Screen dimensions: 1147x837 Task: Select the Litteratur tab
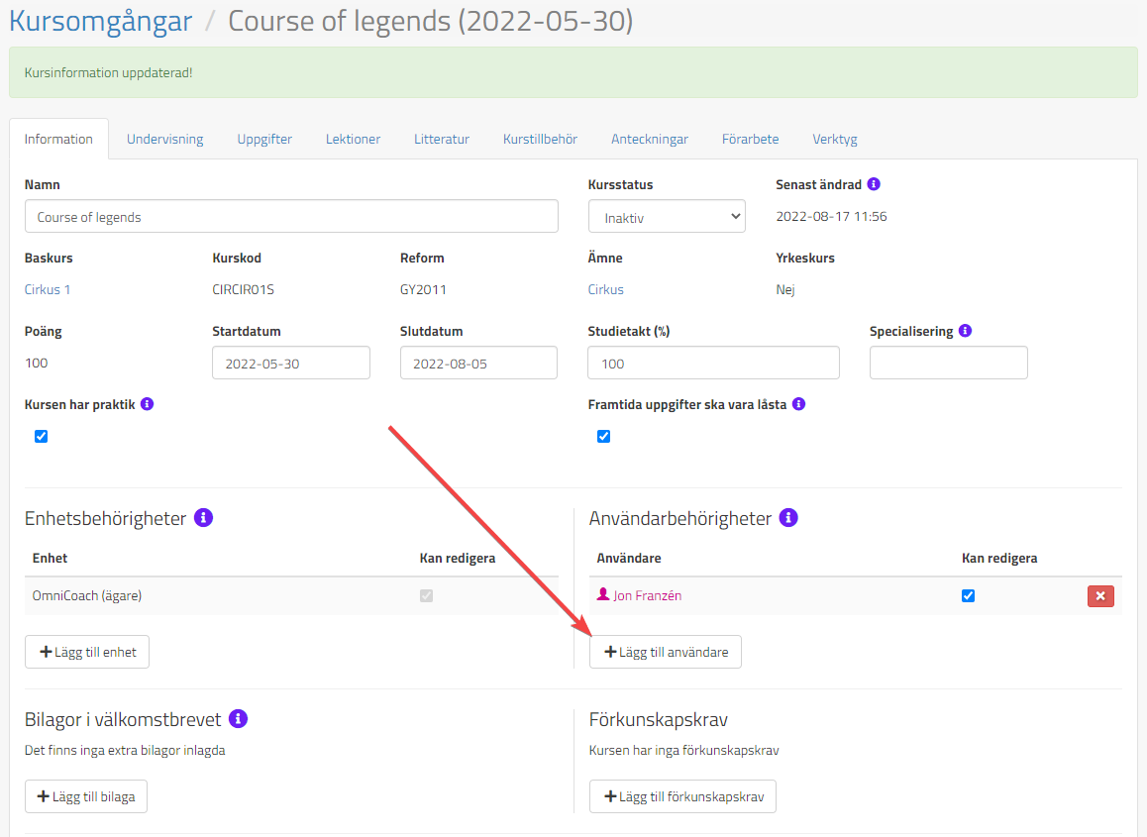coord(441,139)
